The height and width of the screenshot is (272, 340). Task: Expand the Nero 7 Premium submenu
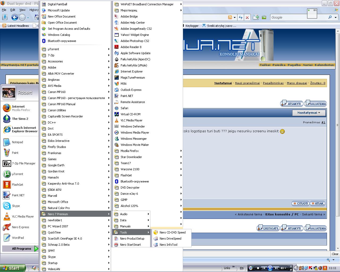(75, 214)
